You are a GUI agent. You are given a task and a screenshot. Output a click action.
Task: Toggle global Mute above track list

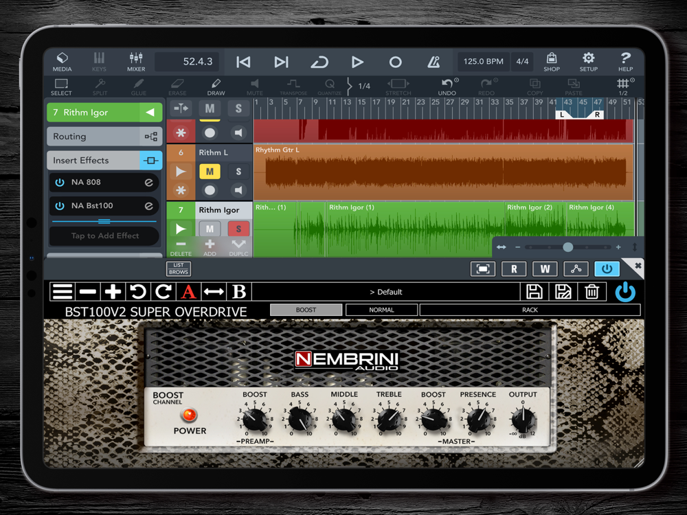click(210, 108)
